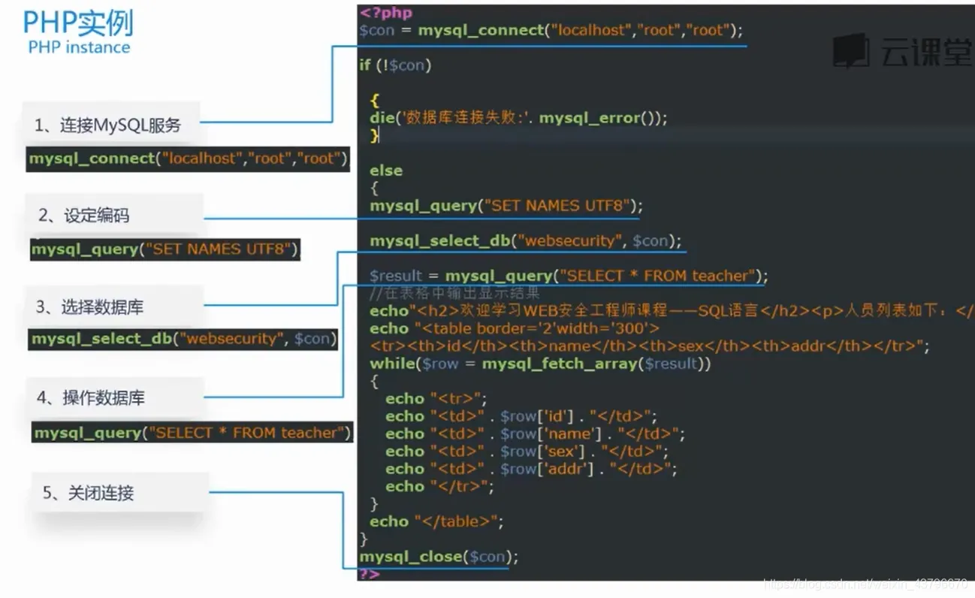Viewport: 975px width, 598px height.
Task: Select the step label "5、关闭连接"
Action: pos(88,493)
